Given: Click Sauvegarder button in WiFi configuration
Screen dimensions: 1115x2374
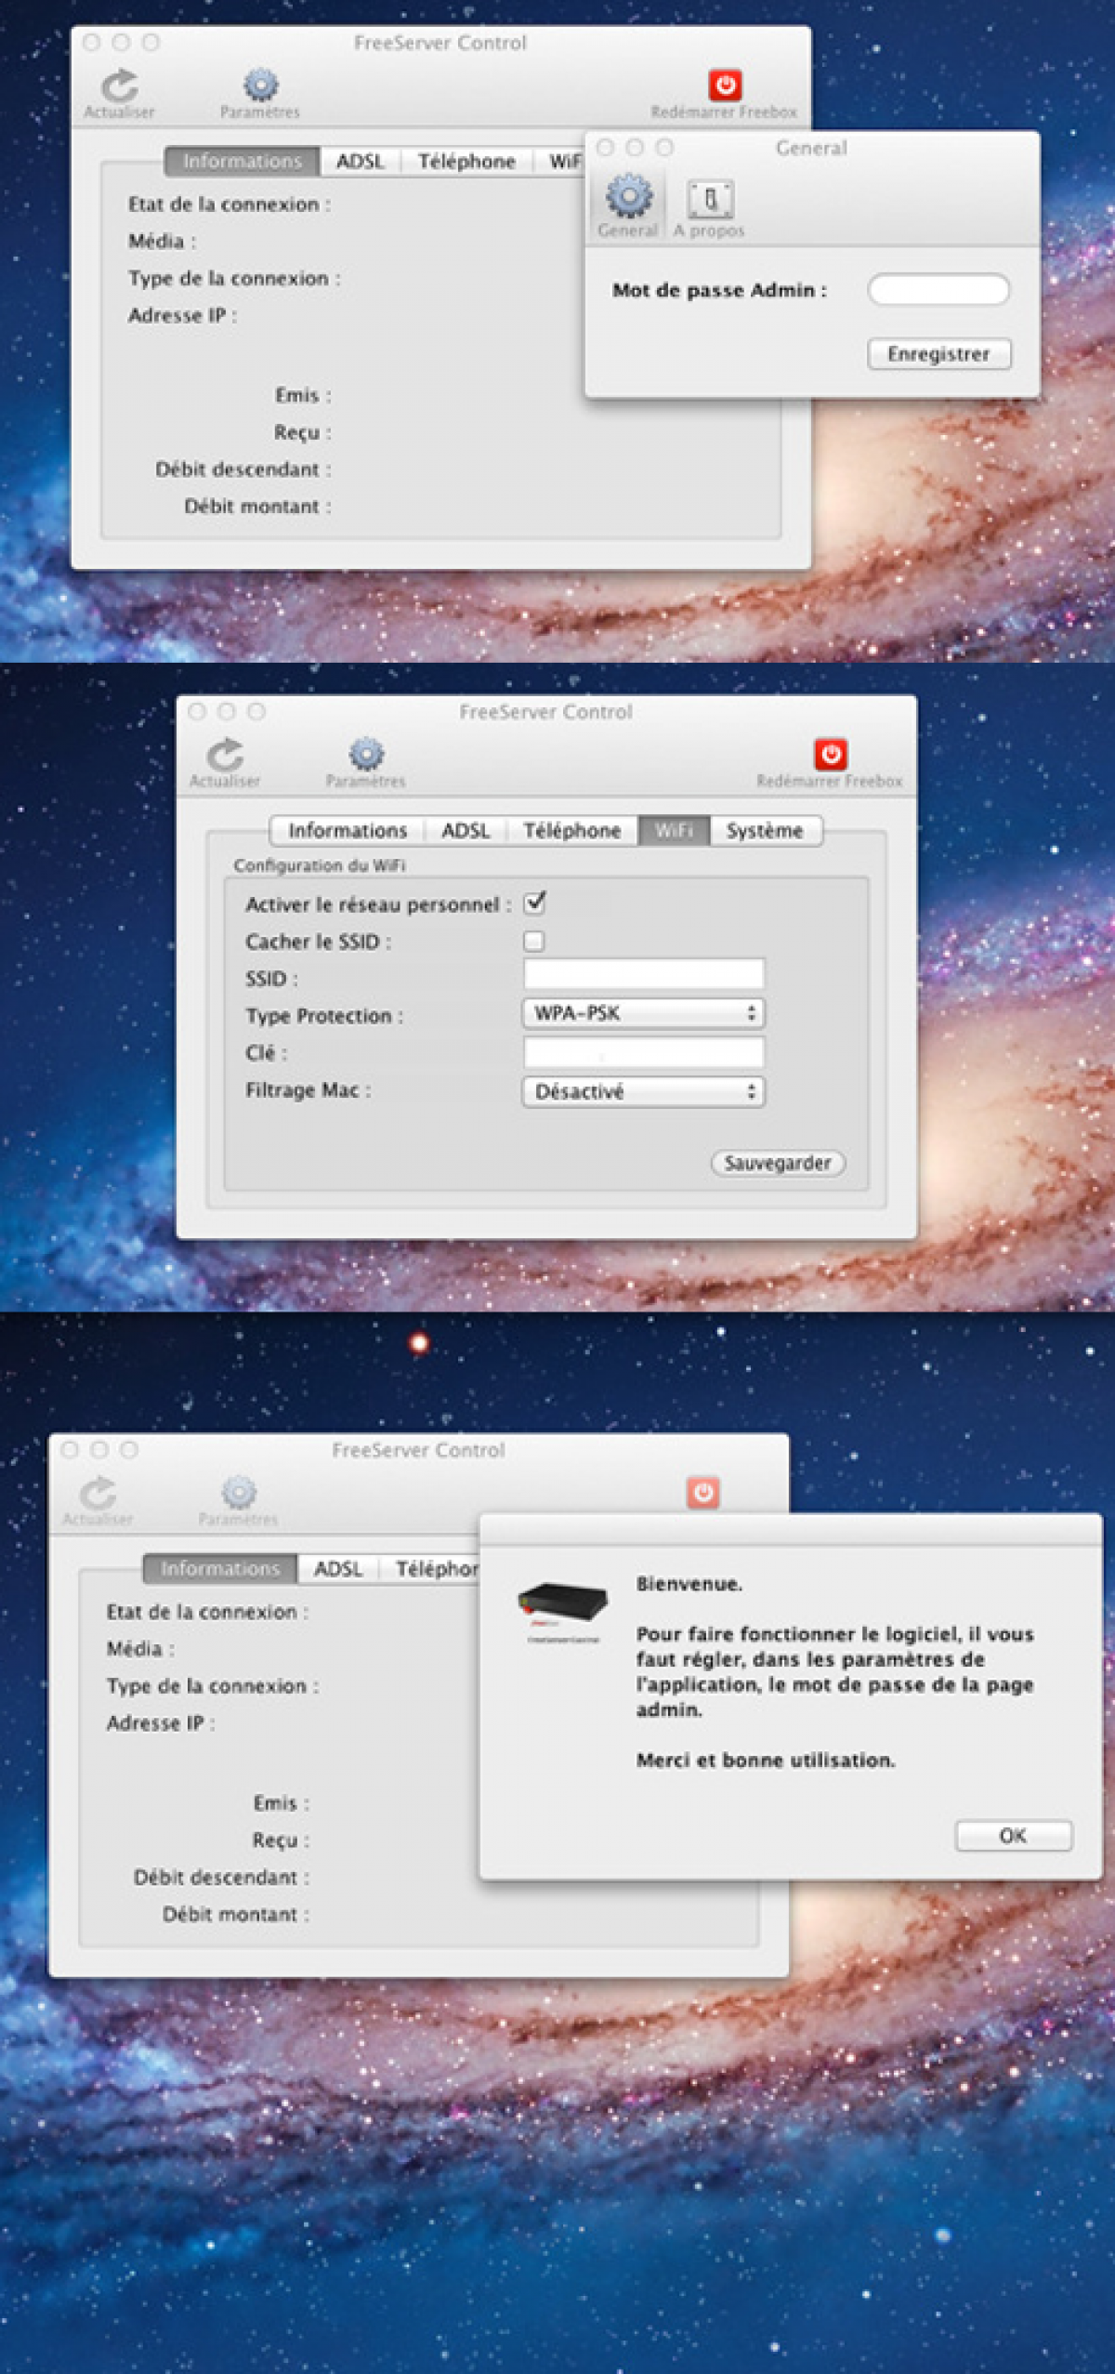Looking at the screenshot, I should 778,1163.
